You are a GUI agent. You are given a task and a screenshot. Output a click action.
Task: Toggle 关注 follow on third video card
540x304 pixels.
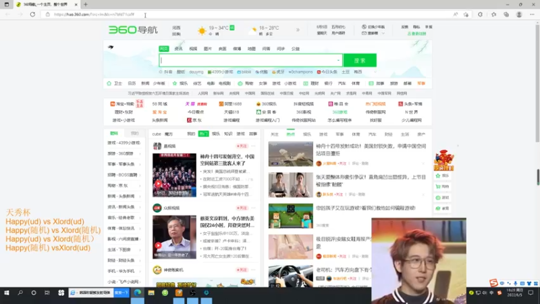(242, 270)
